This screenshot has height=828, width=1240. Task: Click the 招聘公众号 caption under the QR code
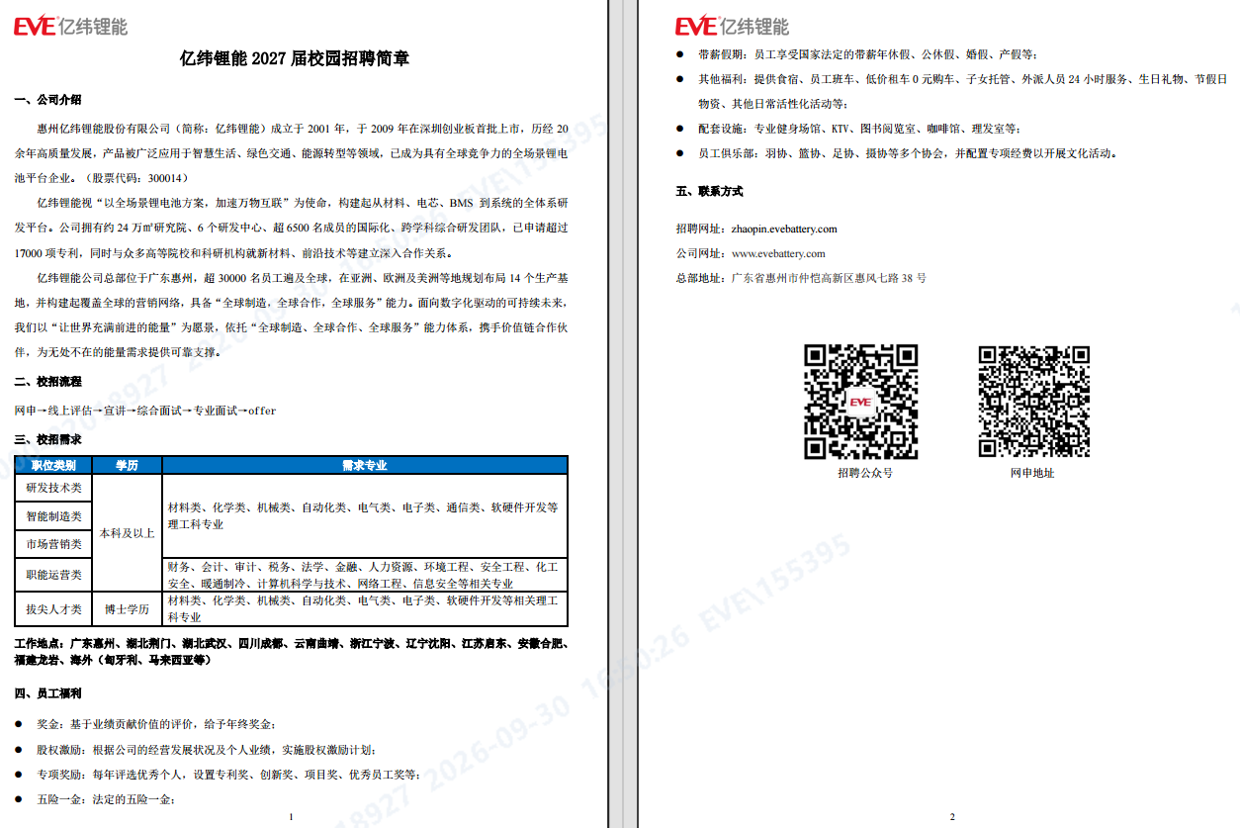tap(865, 473)
